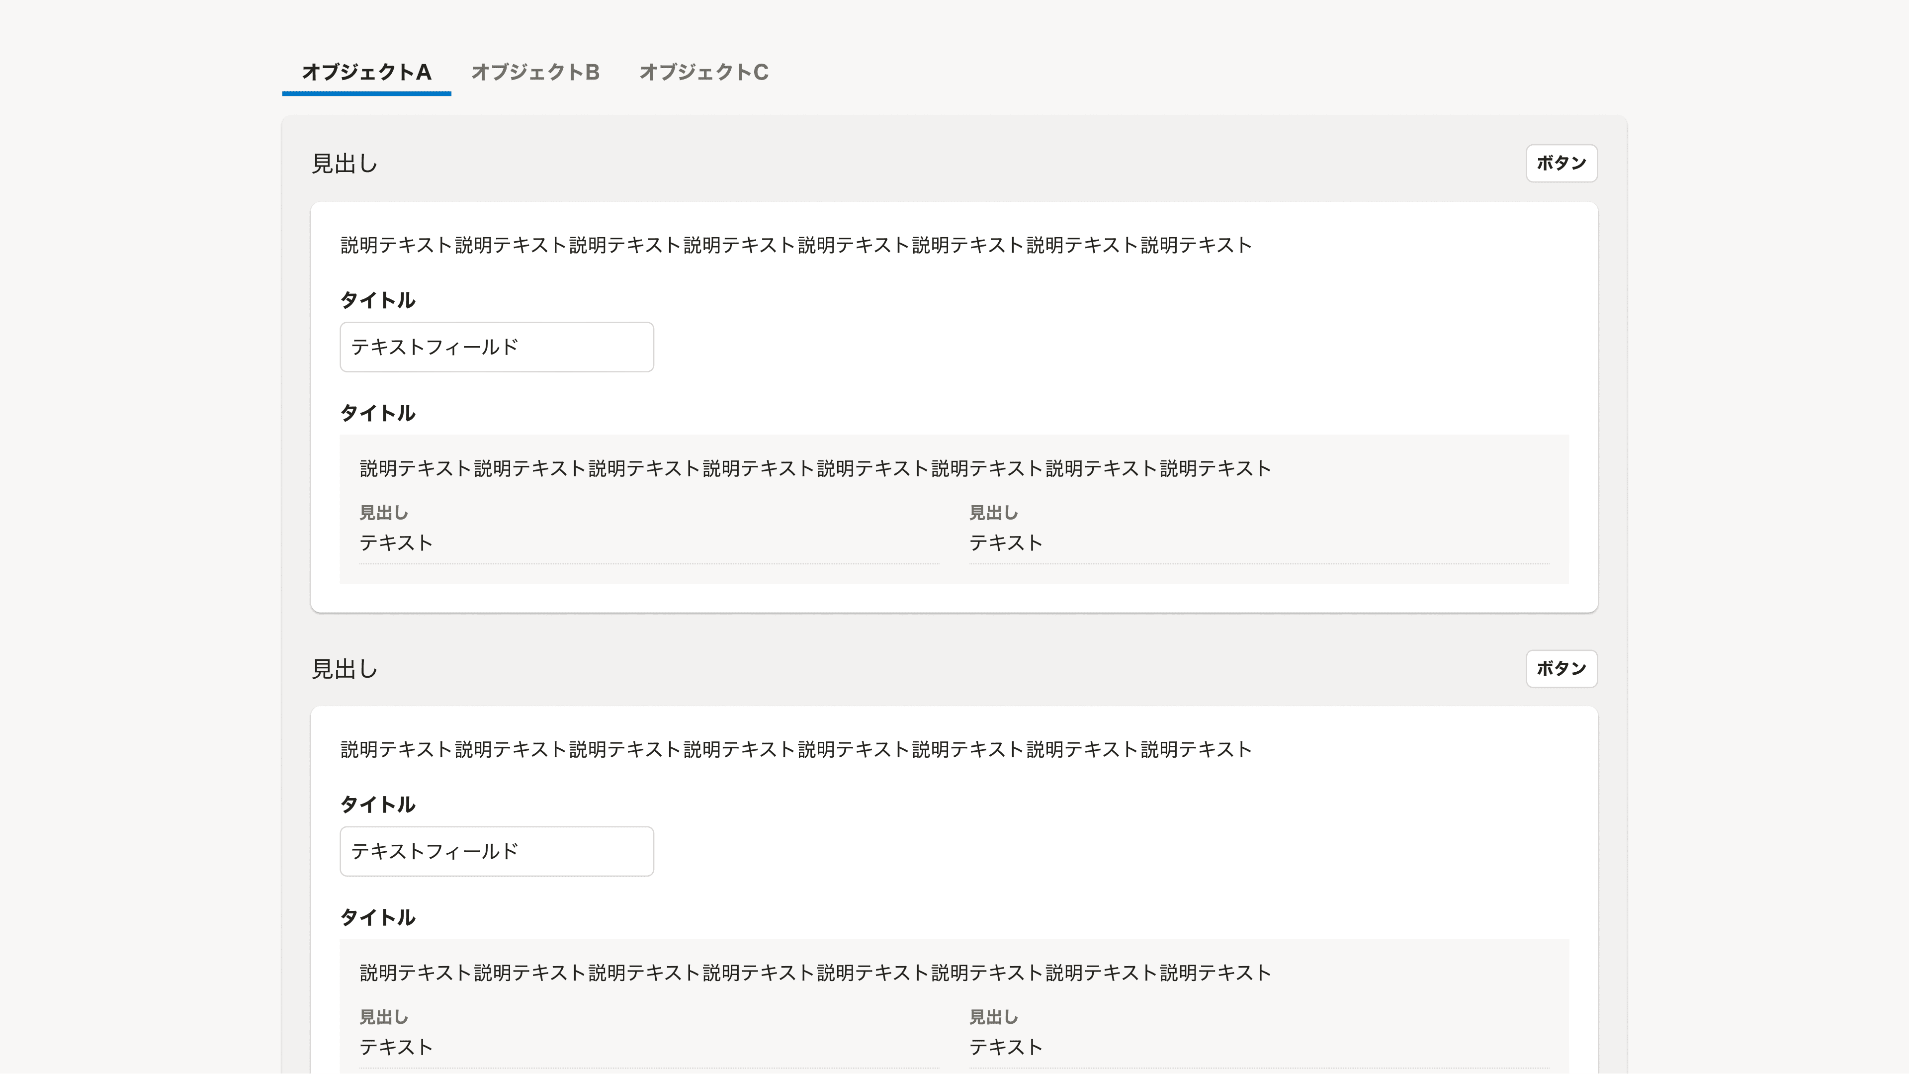Click the タイトル label above the first text field
This screenshot has width=1909, height=1074.
click(x=377, y=300)
